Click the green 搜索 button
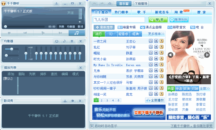 158,20
